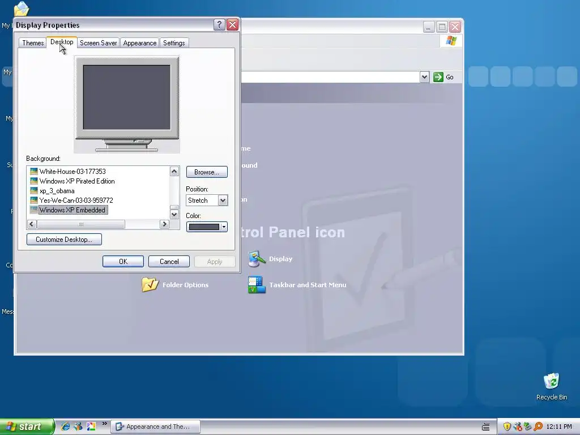Click the Windows flag logo in Control Panel window
The image size is (580, 435).
point(451,40)
